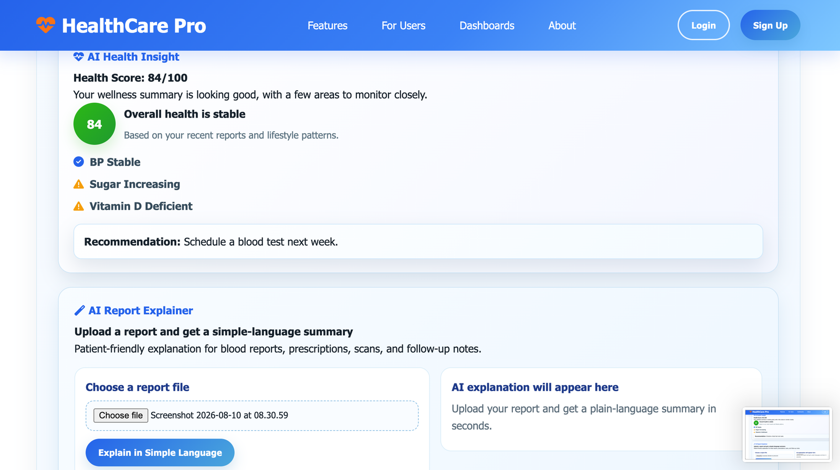This screenshot has height=470, width=840.
Task: Click the warning triangle beside Vitamin D Deficient
Action: click(x=79, y=206)
